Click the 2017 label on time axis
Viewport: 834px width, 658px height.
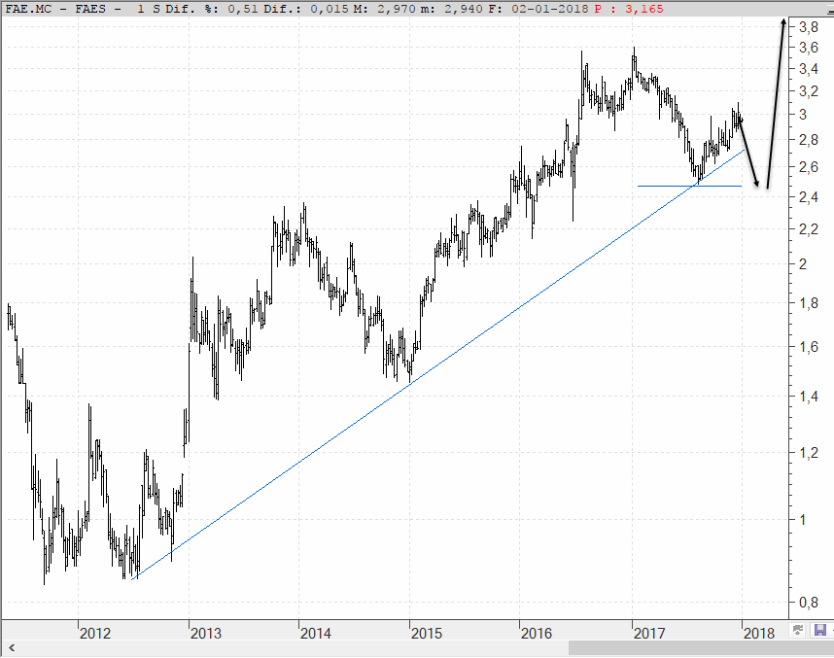[649, 634]
